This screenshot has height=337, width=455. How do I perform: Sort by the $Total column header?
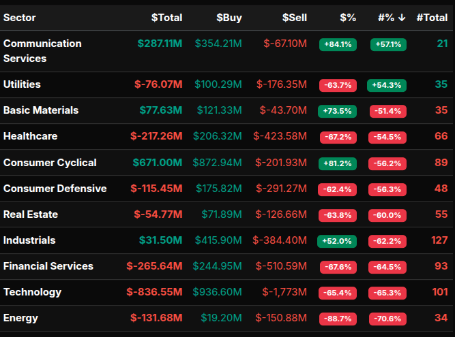point(166,18)
